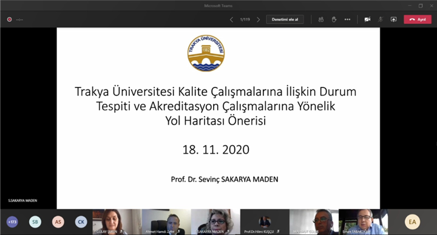Go to the previous slide arrow
Screen dimensions: 437x235
click(x=231, y=19)
